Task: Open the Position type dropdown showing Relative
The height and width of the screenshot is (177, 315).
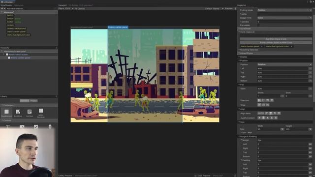Action: coord(284,64)
